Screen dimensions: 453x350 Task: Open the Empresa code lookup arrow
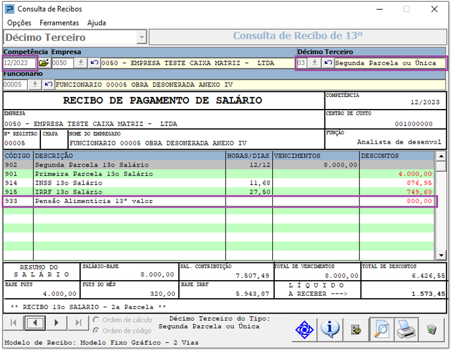tap(81, 63)
